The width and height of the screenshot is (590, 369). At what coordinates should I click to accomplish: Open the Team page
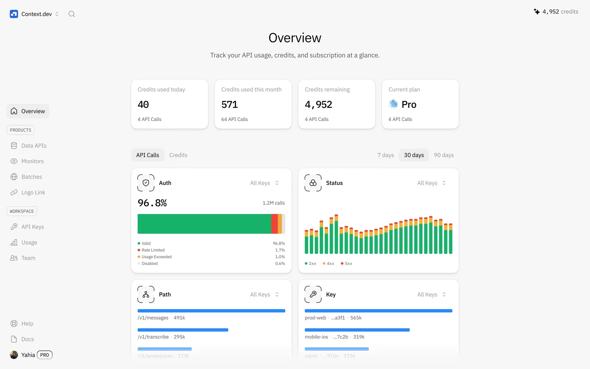23,258
